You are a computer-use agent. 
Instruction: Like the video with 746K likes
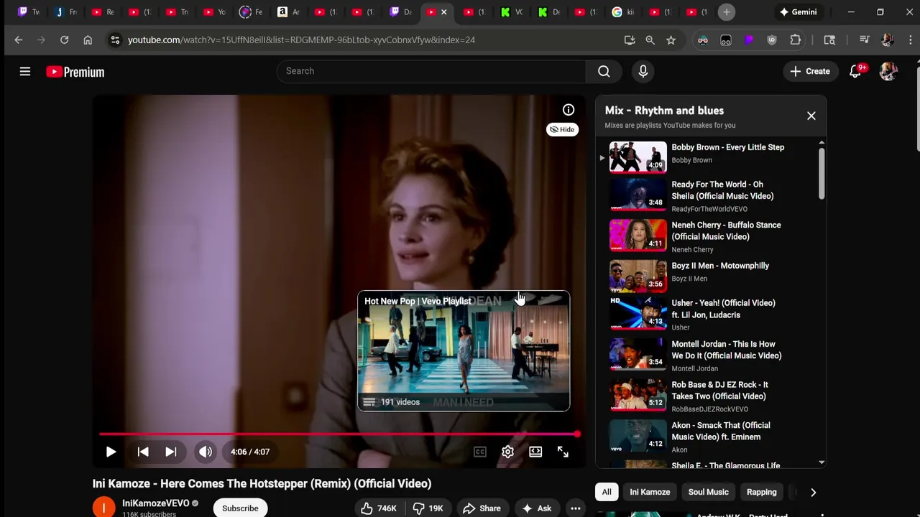pyautogui.click(x=379, y=508)
